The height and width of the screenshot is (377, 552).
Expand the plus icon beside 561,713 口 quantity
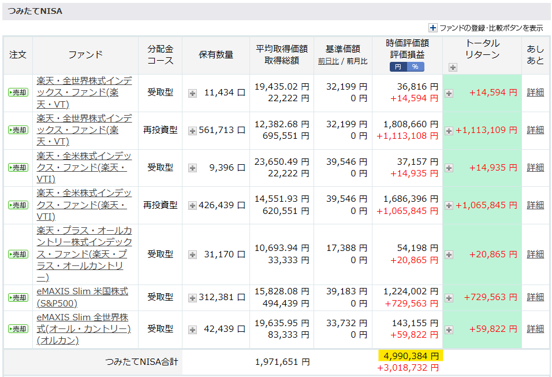point(192,131)
